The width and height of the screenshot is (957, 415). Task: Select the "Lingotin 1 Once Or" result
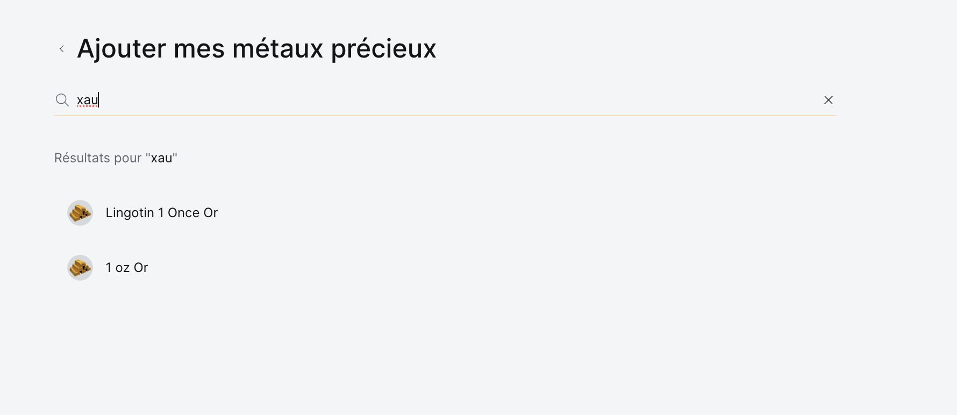(x=161, y=213)
